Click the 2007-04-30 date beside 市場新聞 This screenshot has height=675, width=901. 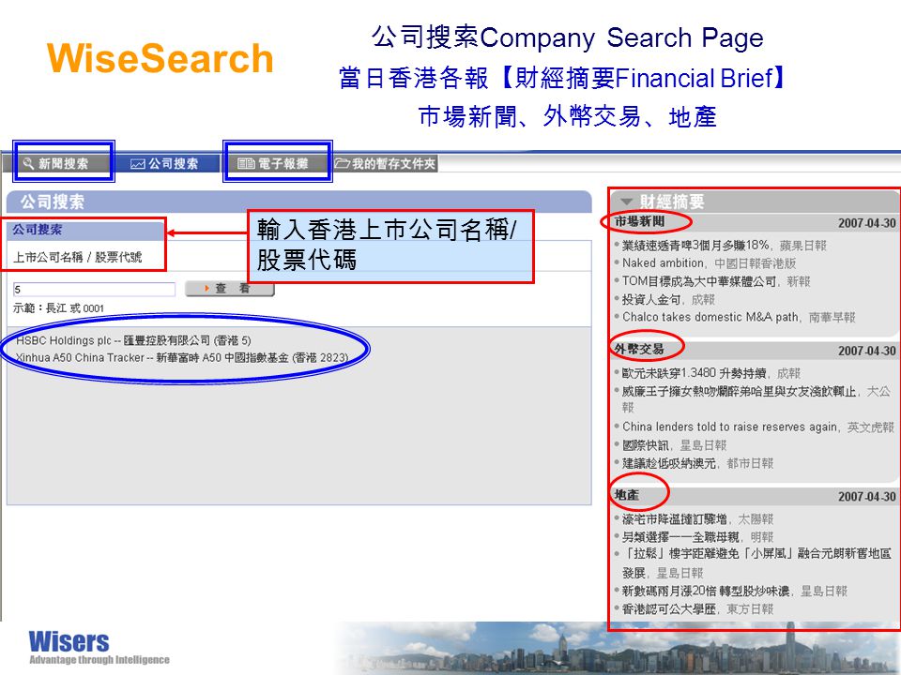point(866,223)
